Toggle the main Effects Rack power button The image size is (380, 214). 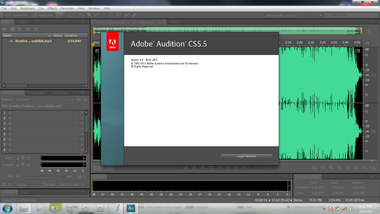tap(4, 184)
